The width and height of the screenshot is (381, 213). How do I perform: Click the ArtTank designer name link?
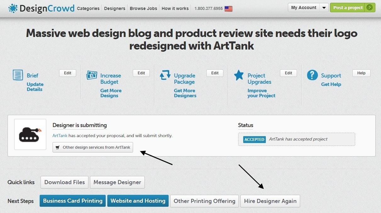pyautogui.click(x=60, y=136)
